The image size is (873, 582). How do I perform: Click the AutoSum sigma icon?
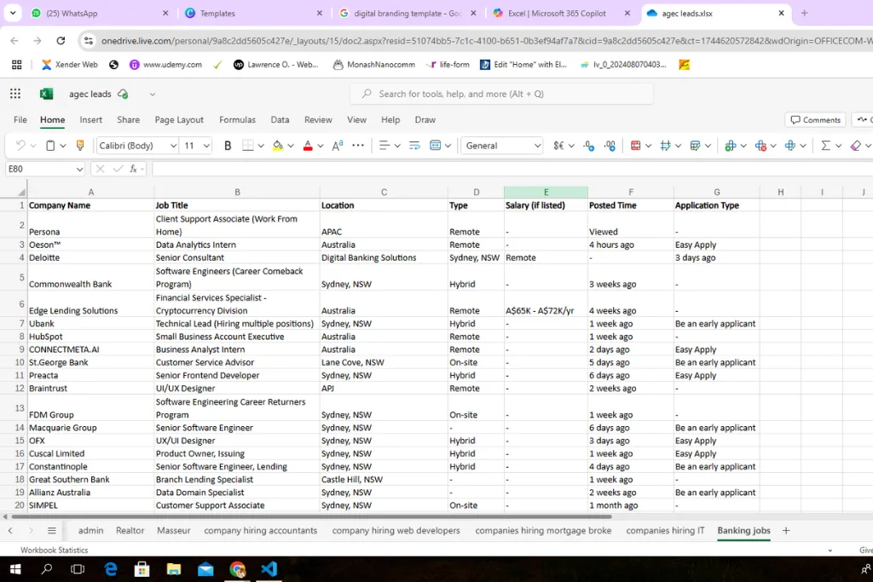coord(825,146)
